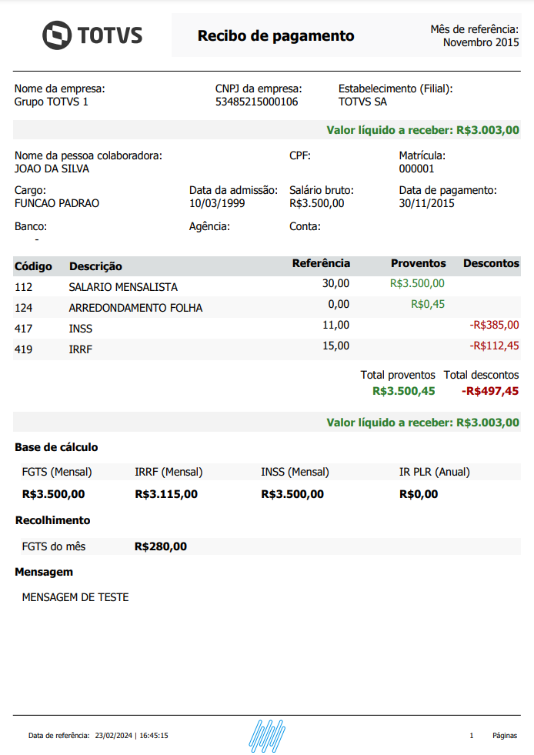Click the Recibo de pagamento title
This screenshot has width=534, height=755.
pyautogui.click(x=275, y=35)
